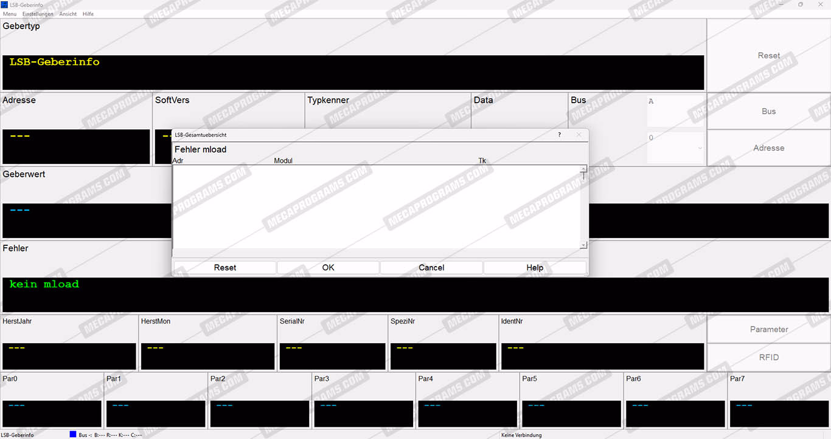Click the Bus letter input field showing A
The height and width of the screenshot is (439, 831).
pos(675,111)
